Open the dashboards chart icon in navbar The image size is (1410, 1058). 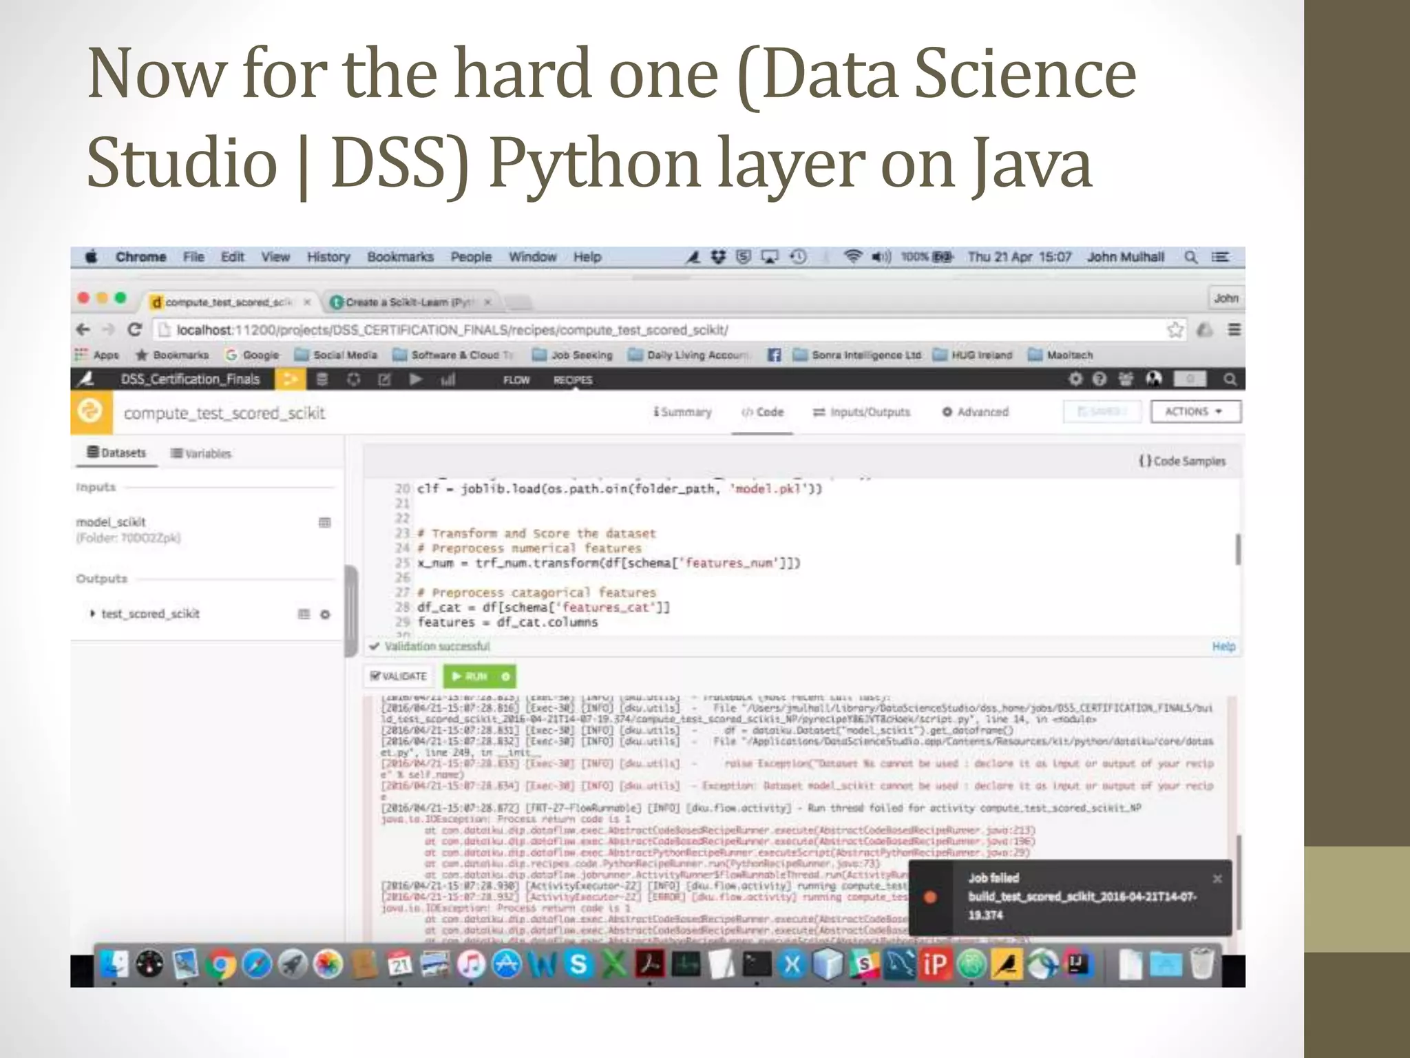[448, 380]
